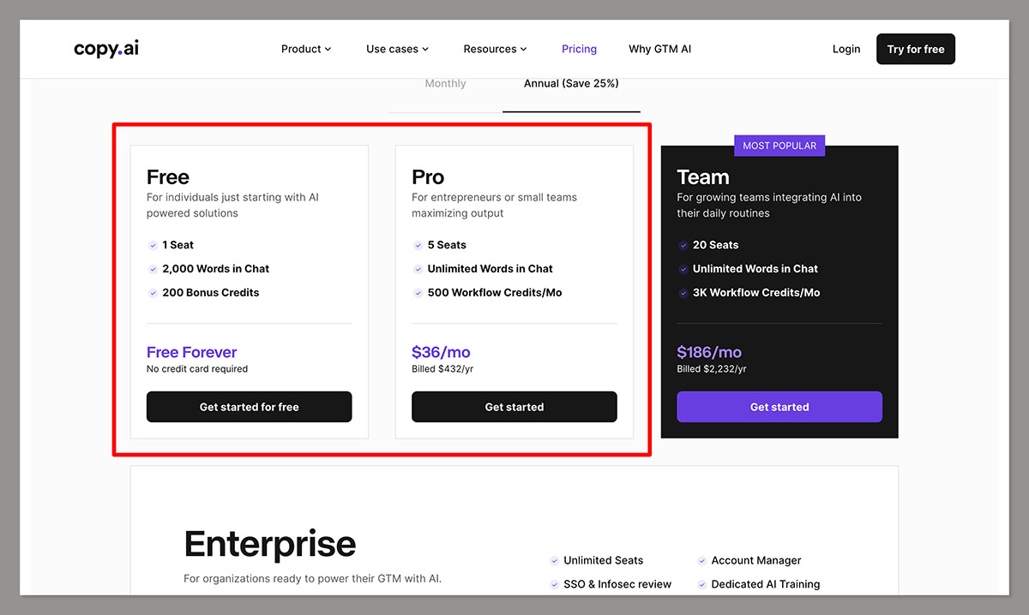Click the checkmark beside 20 Seats
Image resolution: width=1029 pixels, height=615 pixels.
click(683, 245)
